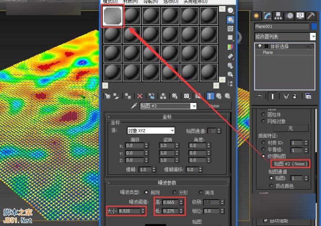Select the Plane row in modifier stack
This screenshot has height=226, width=321.
tap(284, 52)
